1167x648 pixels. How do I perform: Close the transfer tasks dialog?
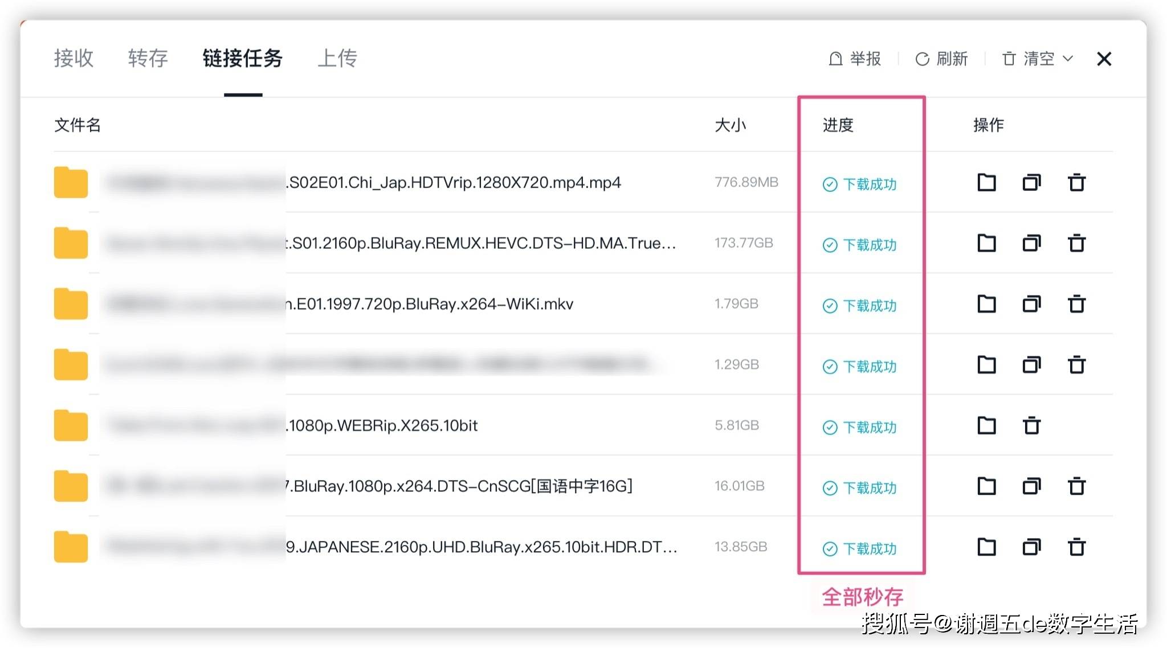[x=1104, y=59]
